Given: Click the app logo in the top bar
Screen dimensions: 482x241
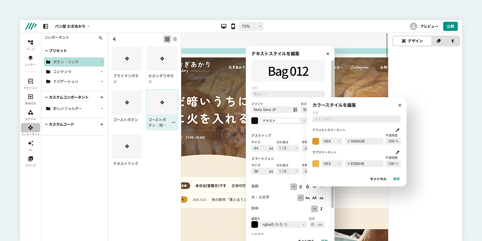Looking at the screenshot, I should 31,26.
